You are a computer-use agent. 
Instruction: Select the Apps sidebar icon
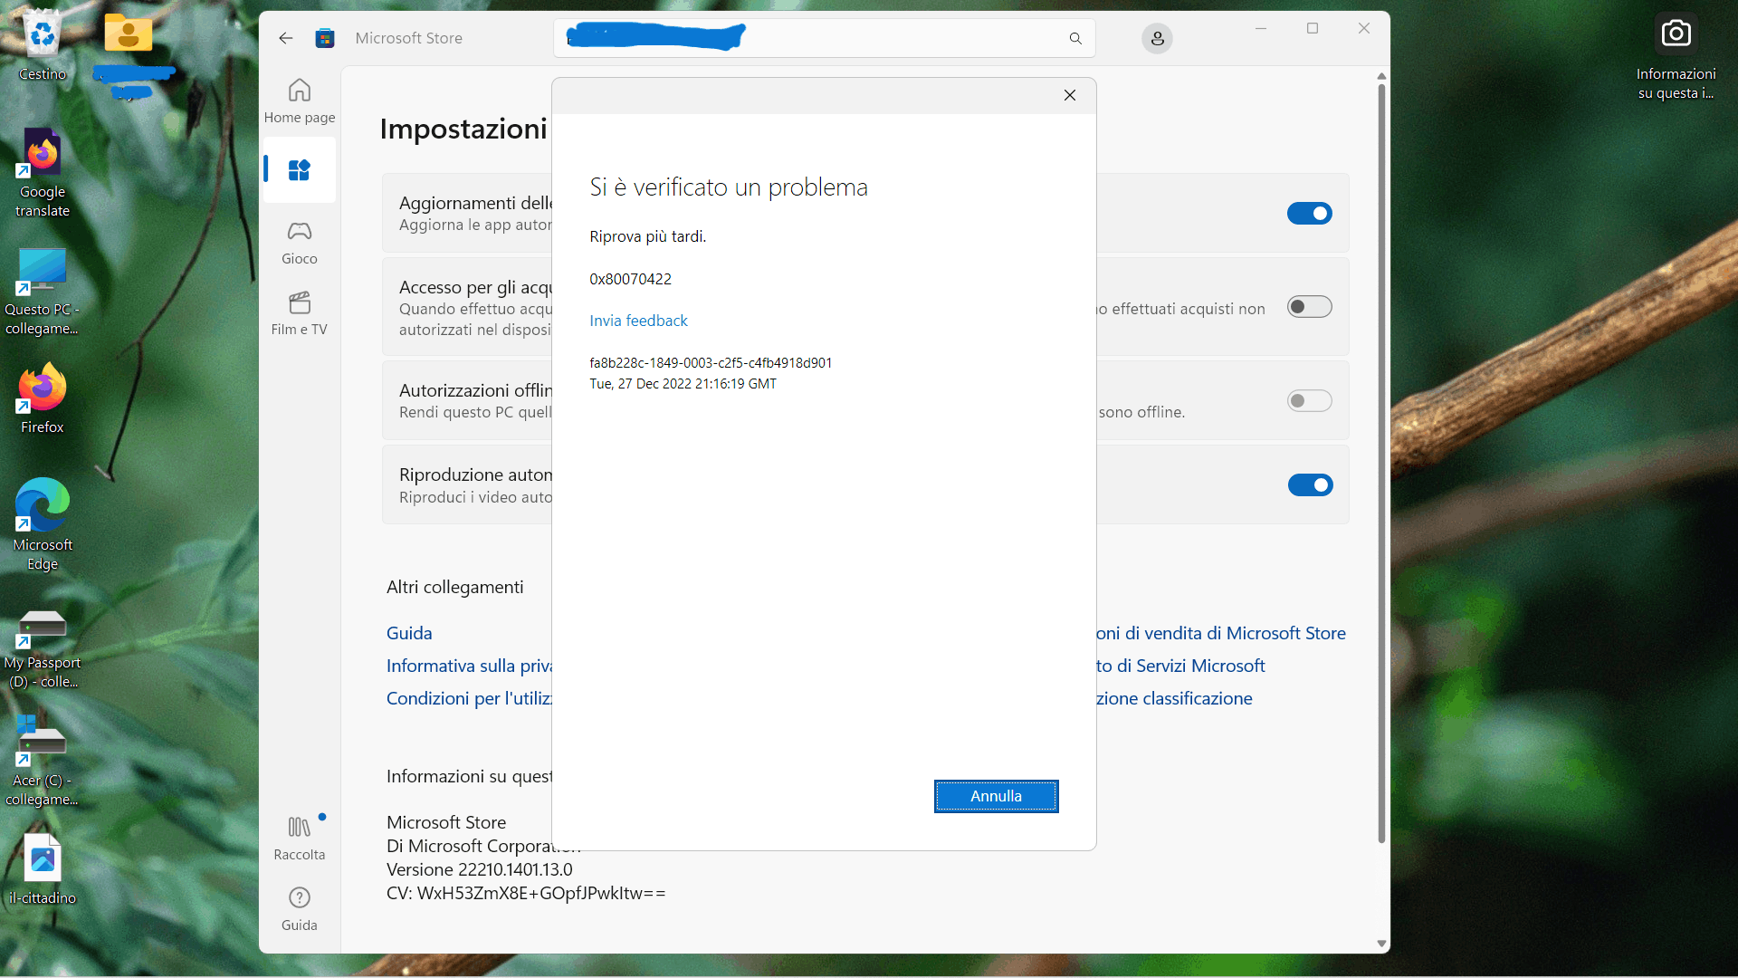tap(300, 170)
